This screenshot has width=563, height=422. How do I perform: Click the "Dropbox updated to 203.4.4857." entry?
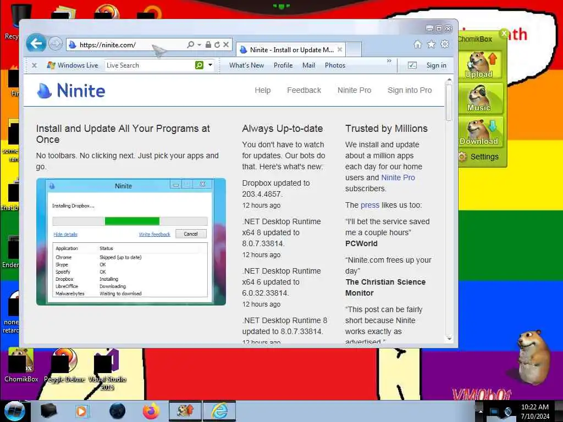276,188
